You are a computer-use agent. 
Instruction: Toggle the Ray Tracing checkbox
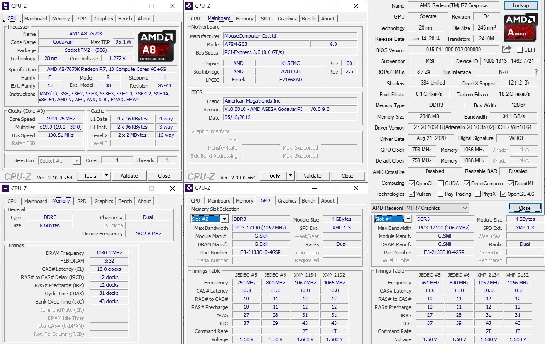(440, 194)
